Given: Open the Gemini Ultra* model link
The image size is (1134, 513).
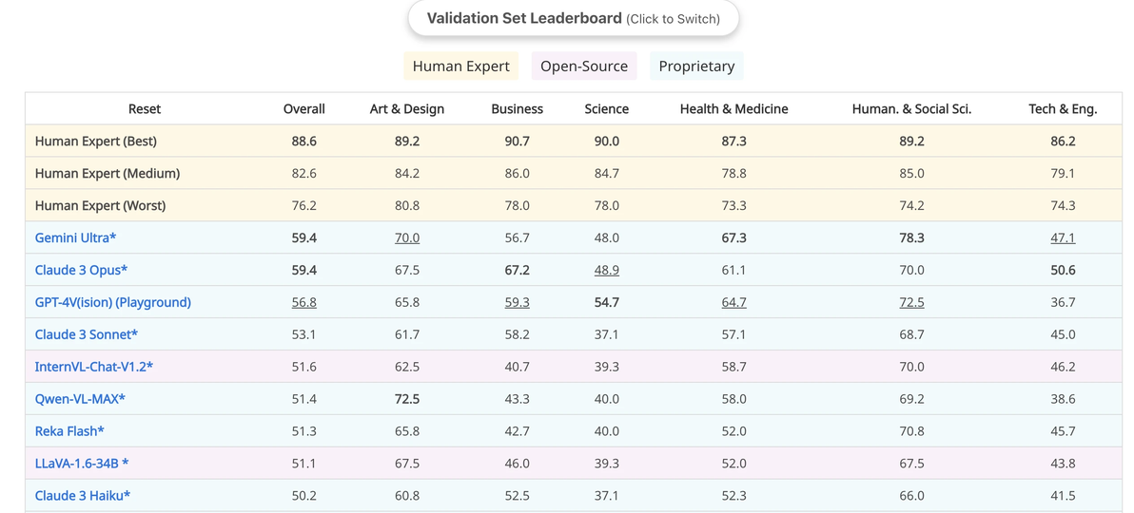Looking at the screenshot, I should [75, 237].
